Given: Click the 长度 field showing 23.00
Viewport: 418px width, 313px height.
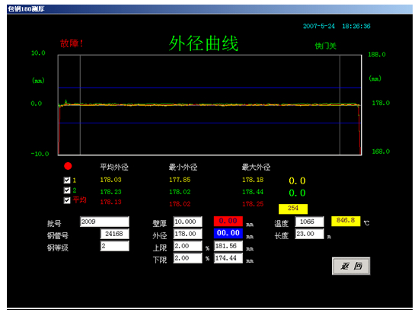Looking at the screenshot, I should point(309,234).
